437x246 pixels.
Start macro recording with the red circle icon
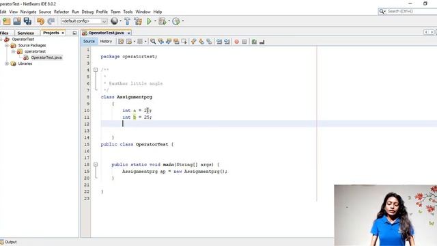click(237, 42)
